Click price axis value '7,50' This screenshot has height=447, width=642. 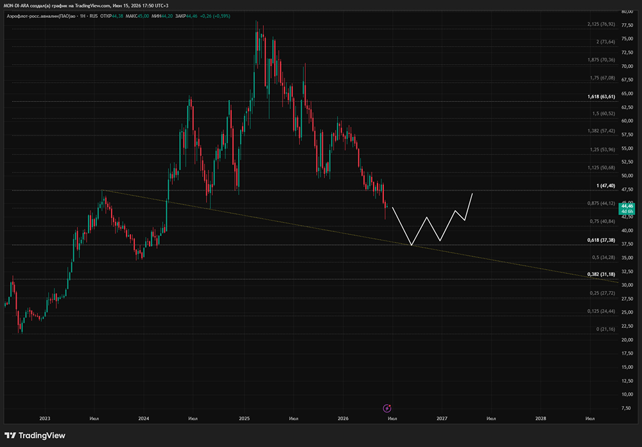626,408
